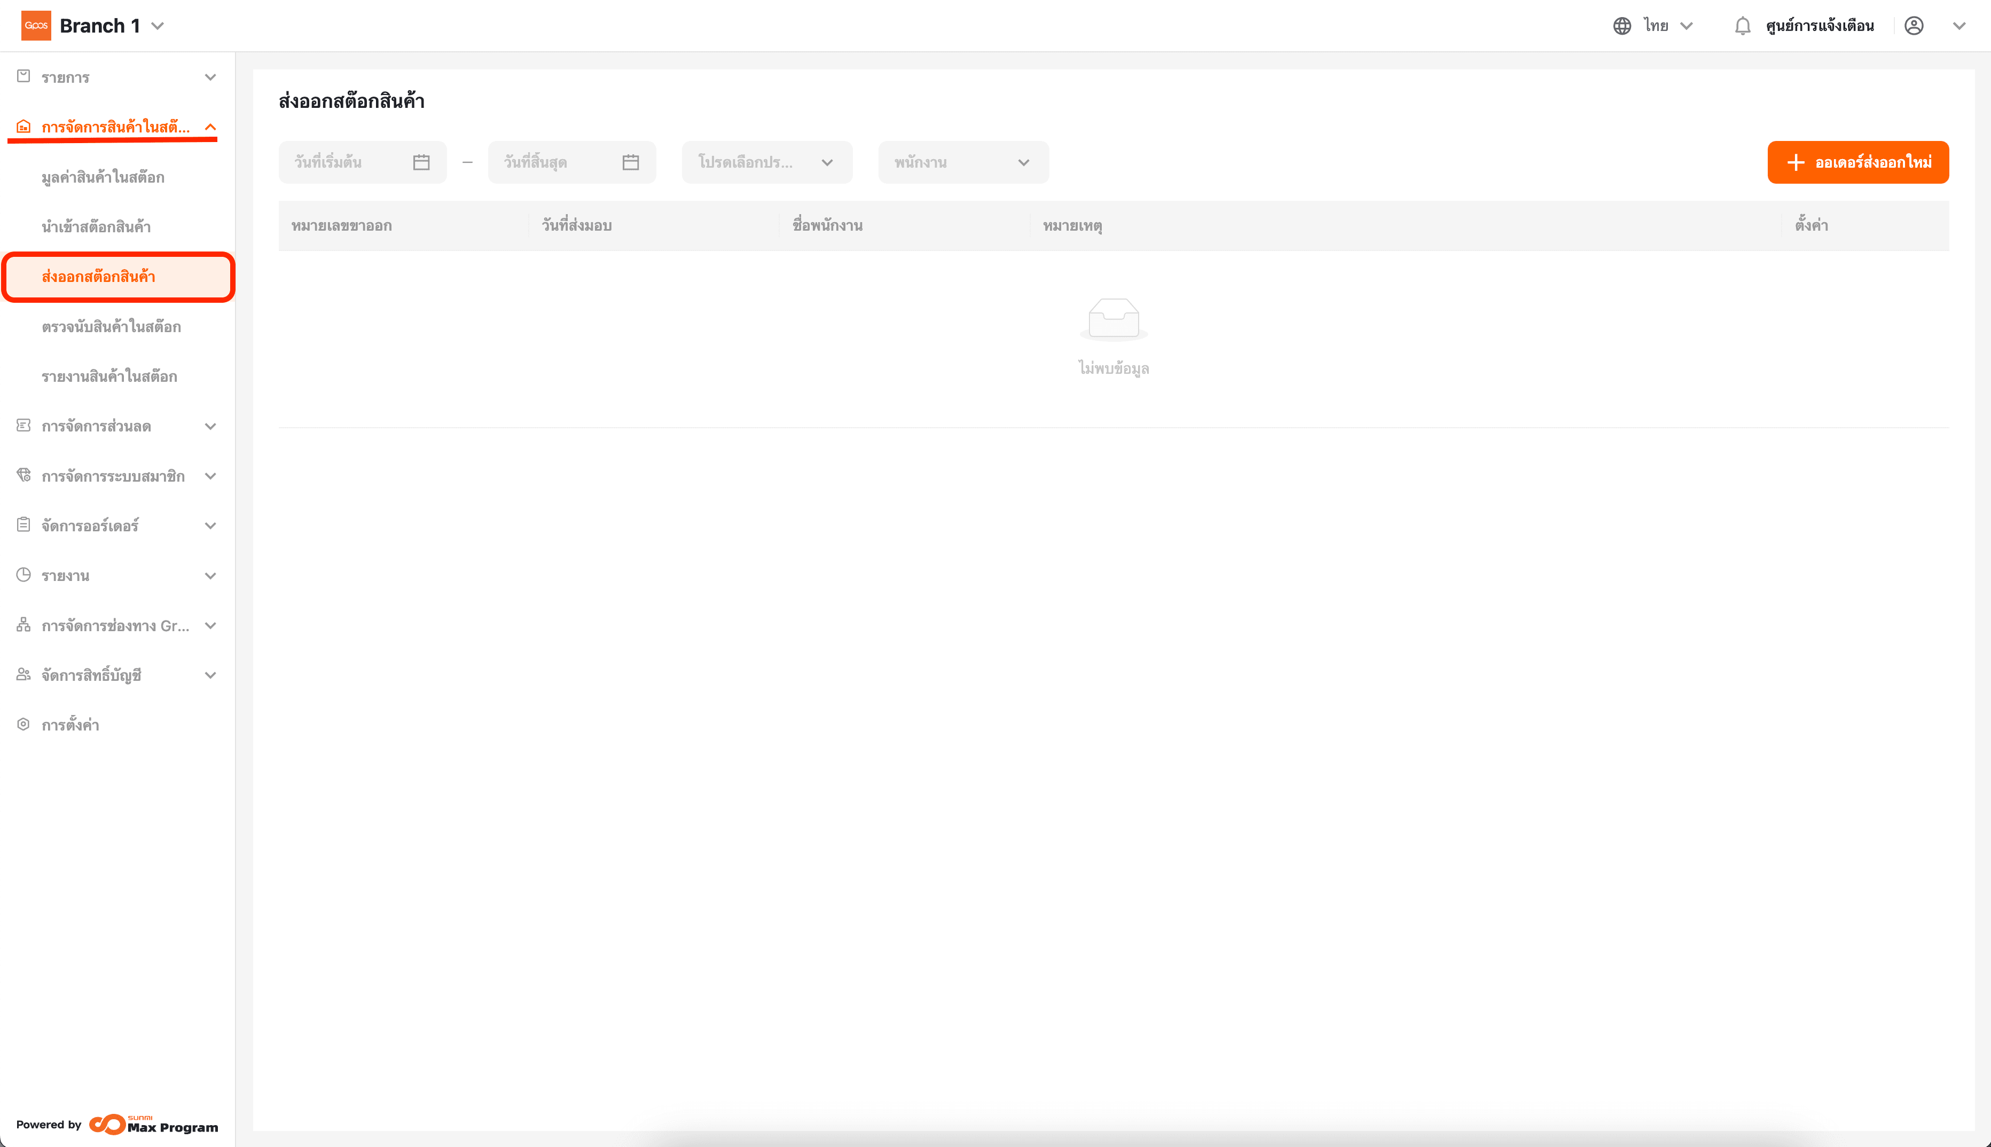
Task: Click the globe language icon
Action: pos(1621,26)
